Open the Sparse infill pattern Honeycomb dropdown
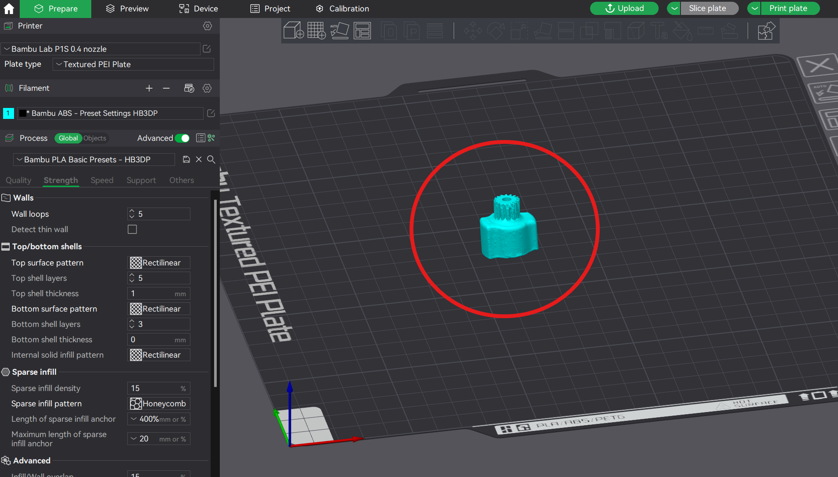Screen dimensions: 838x477 [x=159, y=404]
